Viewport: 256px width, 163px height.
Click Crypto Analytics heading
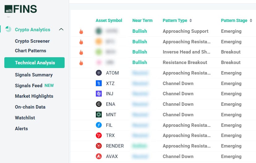click(32, 30)
